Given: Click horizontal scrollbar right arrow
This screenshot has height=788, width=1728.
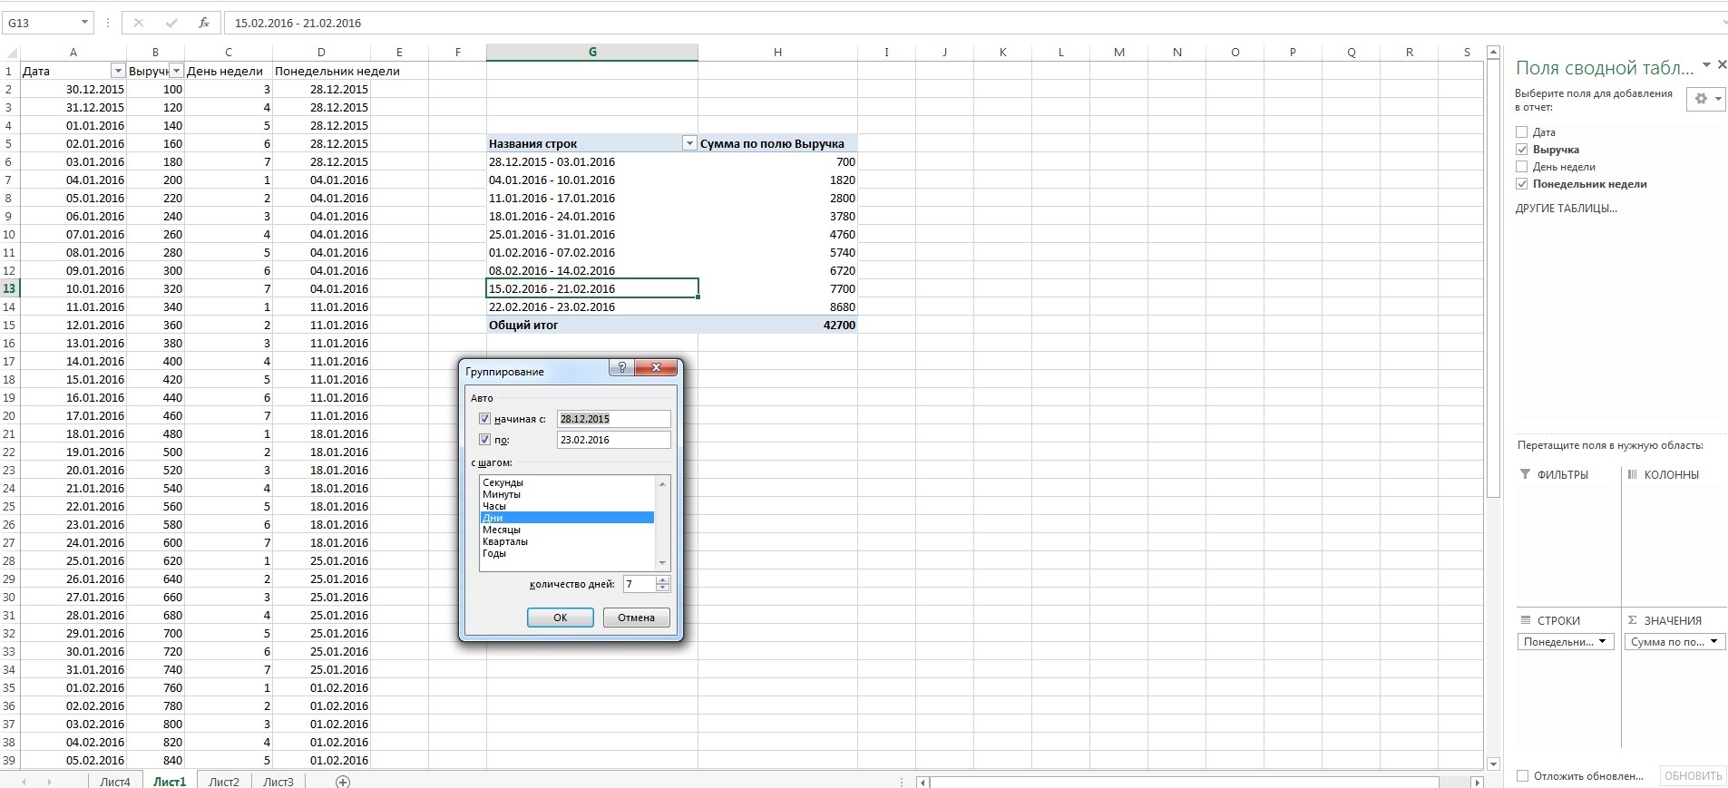Looking at the screenshot, I should 1477,782.
